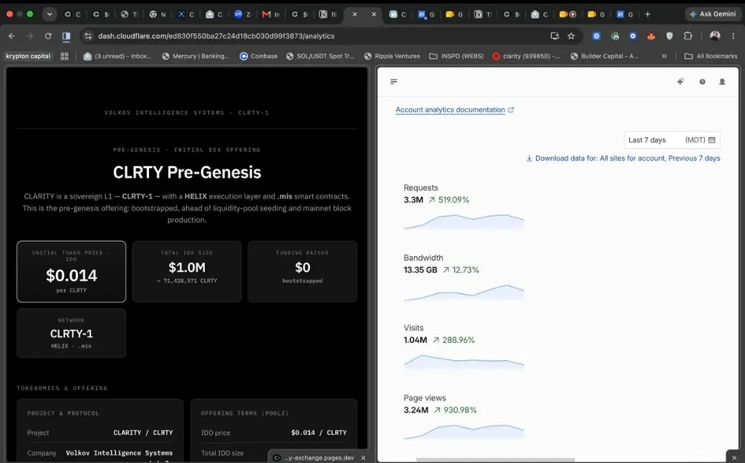The width and height of the screenshot is (745, 463).
Task: Reload the Cloudflare analytics page
Action: point(48,36)
